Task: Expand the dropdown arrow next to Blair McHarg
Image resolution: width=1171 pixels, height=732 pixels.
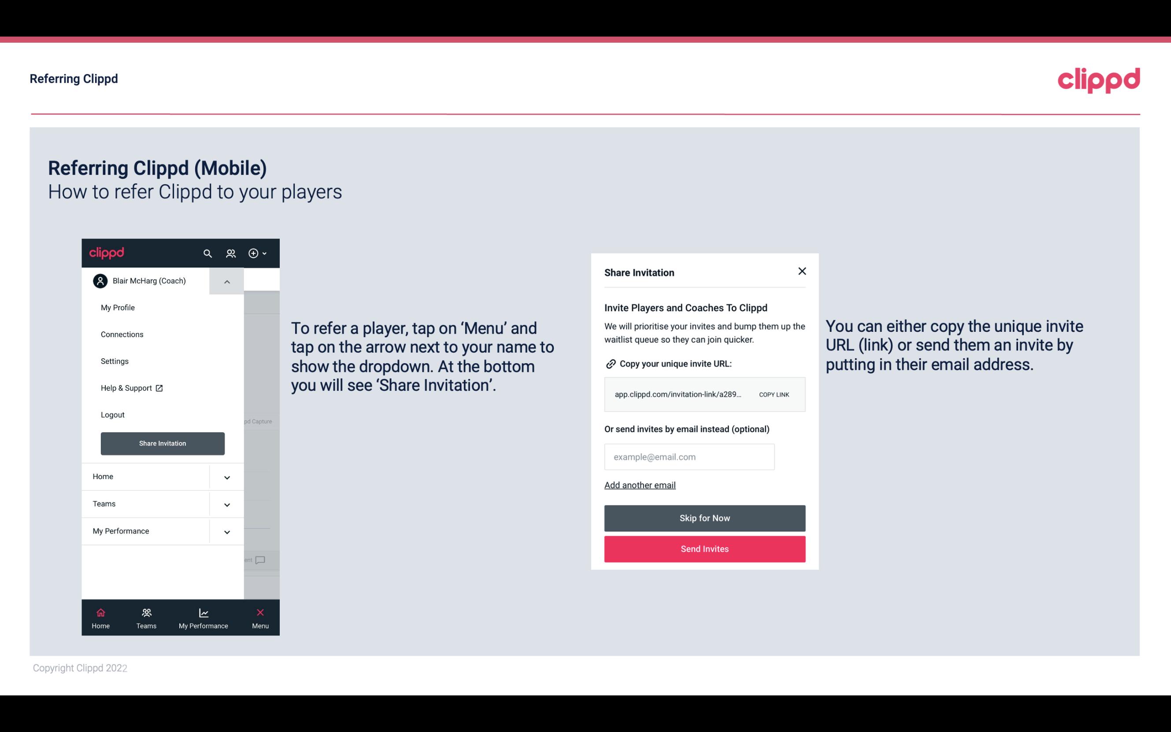Action: coord(226,281)
